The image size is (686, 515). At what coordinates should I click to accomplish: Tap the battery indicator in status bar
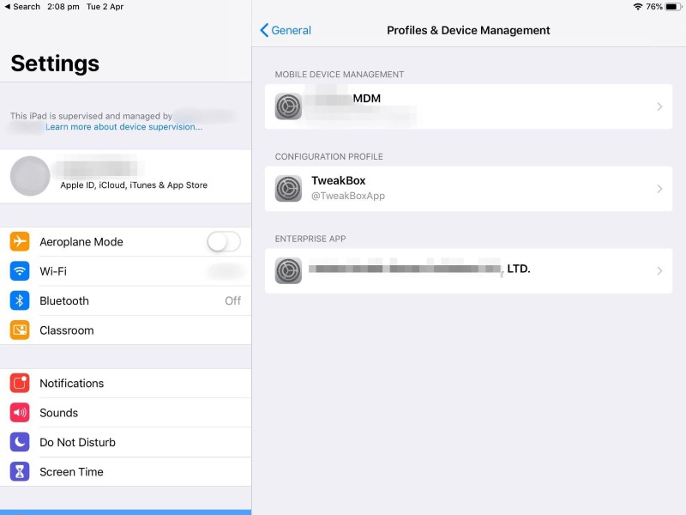pyautogui.click(x=672, y=6)
